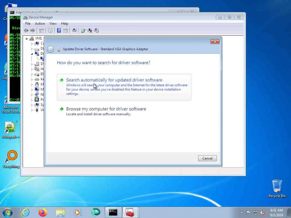
Task: Click the Scan for hardware changes toolbar icon
Action: tap(74, 31)
